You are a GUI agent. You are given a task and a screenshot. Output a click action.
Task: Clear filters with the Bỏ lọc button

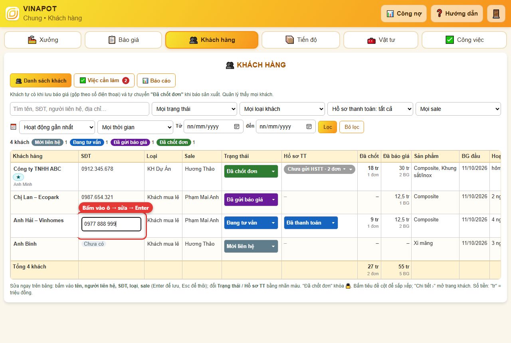352,127
